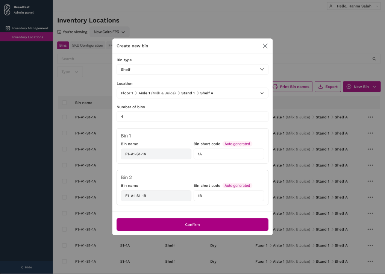This screenshot has height=274, width=385.
Task: Toggle the select-all checkbox in the table header
Action: [x=64, y=103]
